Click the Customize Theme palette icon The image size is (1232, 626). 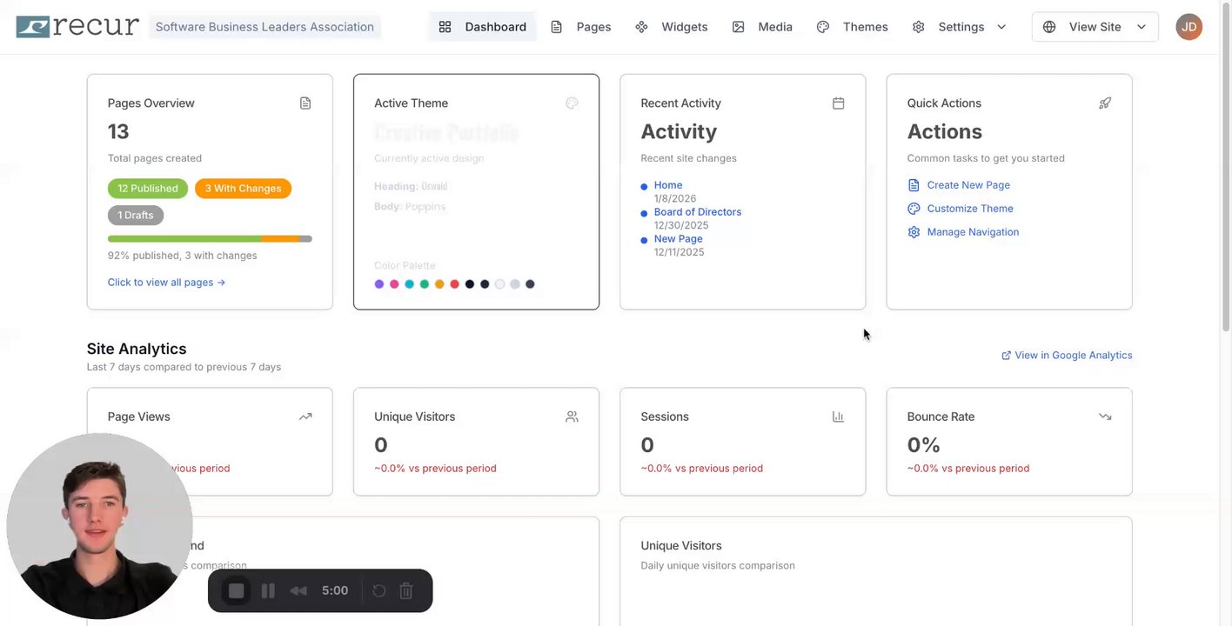pyautogui.click(x=914, y=209)
